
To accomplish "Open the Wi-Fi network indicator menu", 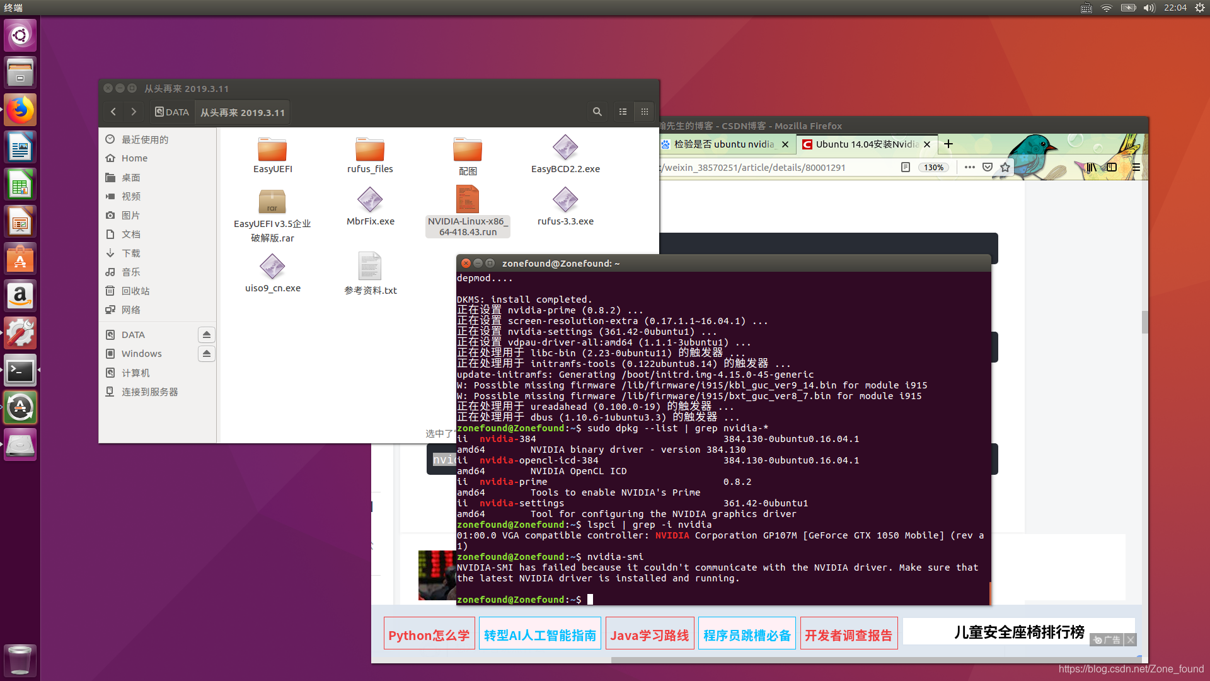I will point(1107,8).
